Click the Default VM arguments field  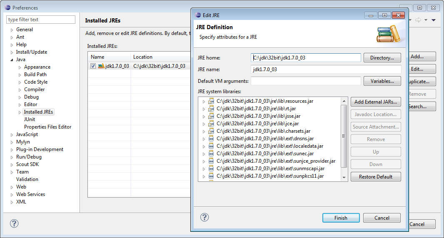point(306,81)
